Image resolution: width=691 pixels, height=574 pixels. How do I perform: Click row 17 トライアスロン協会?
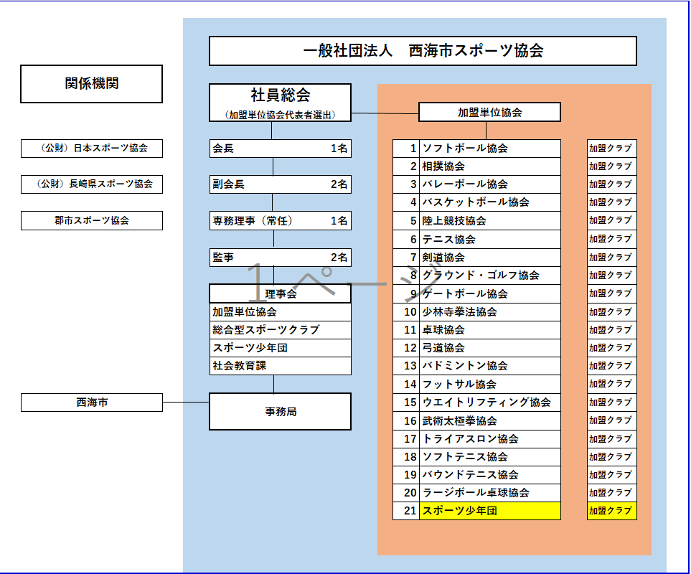pos(477,439)
